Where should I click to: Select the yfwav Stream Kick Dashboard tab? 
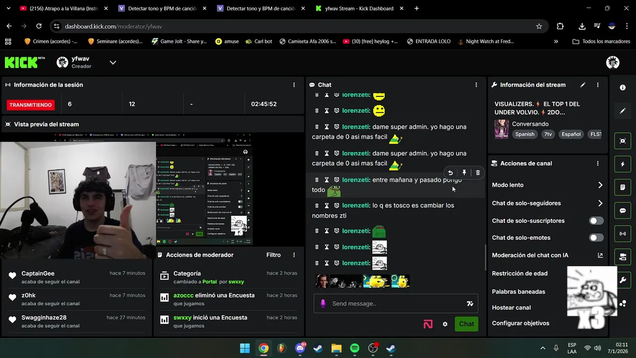point(359,8)
